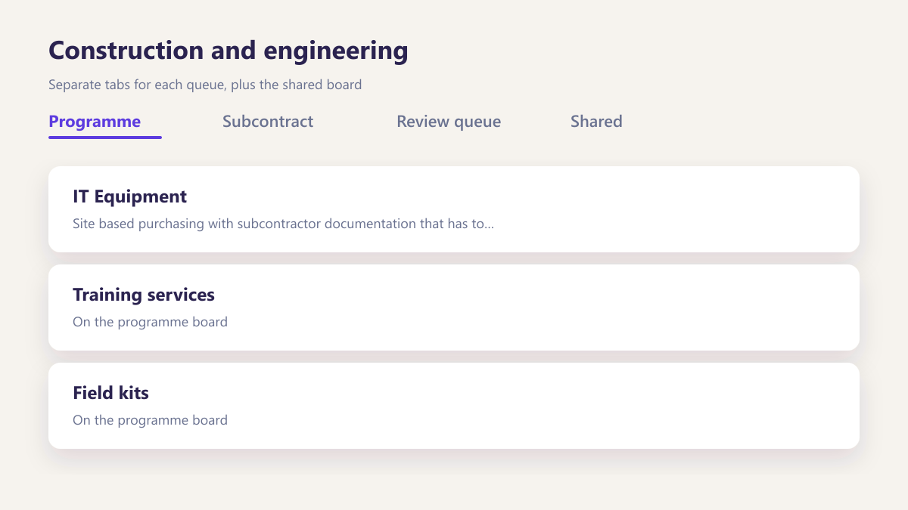Viewport: 908px width, 510px height.
Task: Click the 'Construction and engineering' heading
Action: 229,51
